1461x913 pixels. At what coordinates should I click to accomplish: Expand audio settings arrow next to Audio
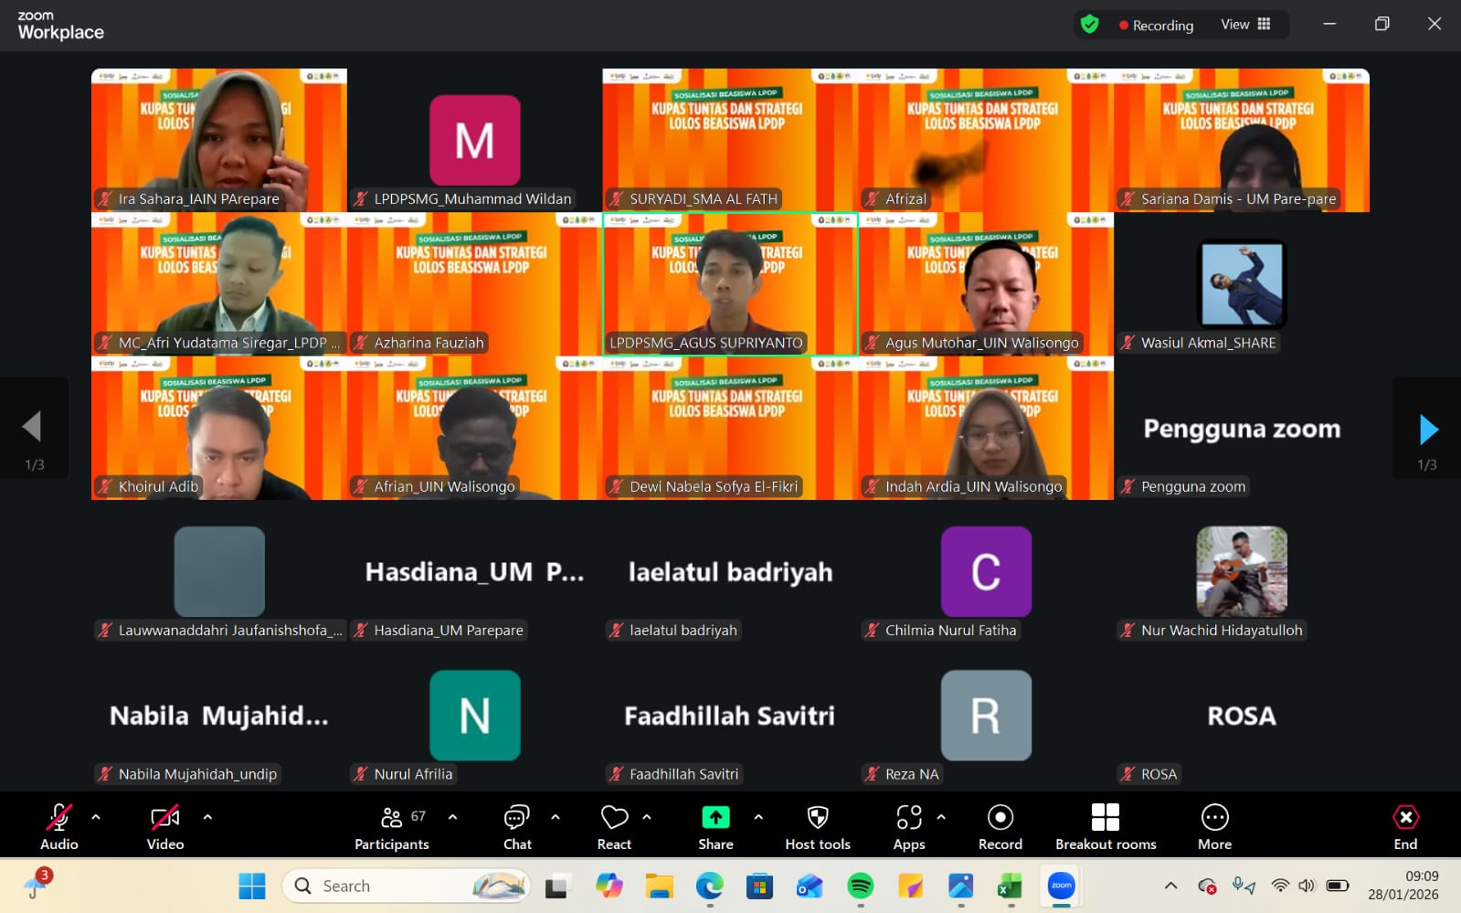pos(96,817)
